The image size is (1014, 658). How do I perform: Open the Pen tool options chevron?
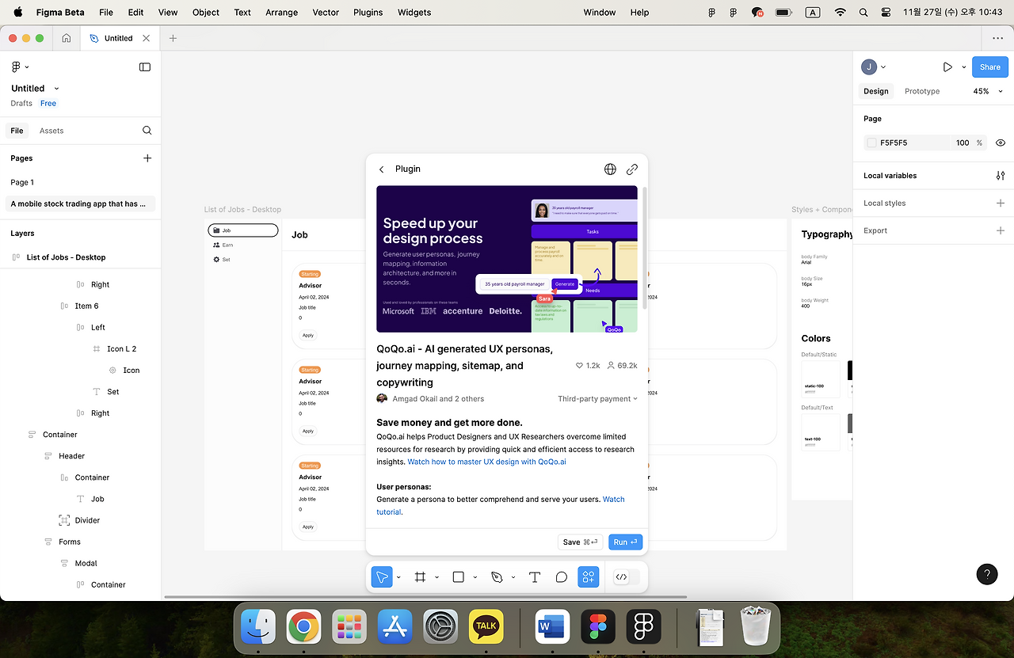(513, 577)
